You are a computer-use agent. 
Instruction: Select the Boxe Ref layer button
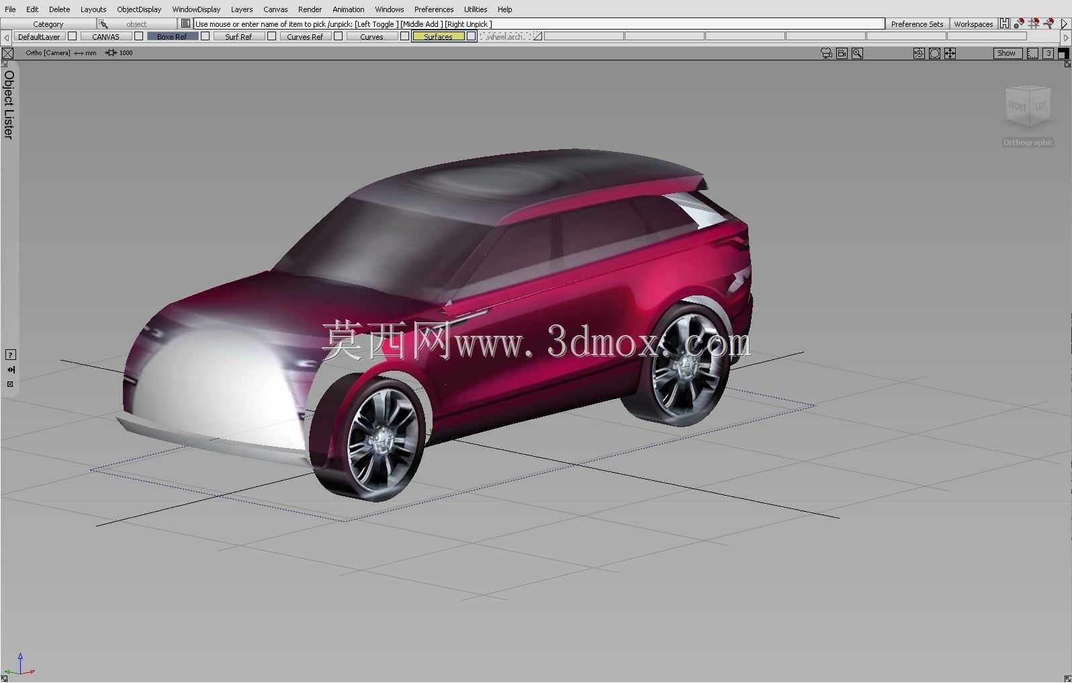pyautogui.click(x=173, y=36)
